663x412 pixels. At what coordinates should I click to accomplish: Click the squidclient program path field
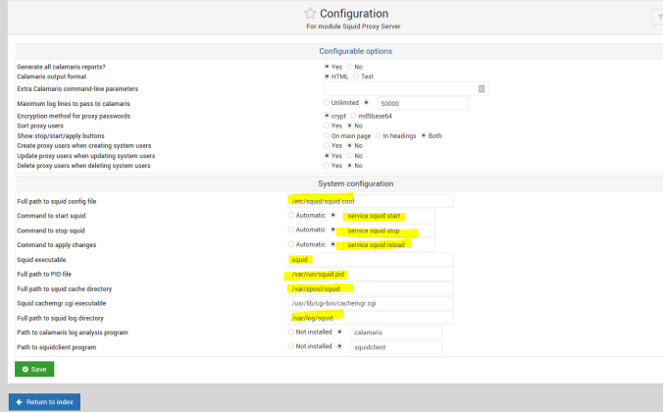pos(396,347)
